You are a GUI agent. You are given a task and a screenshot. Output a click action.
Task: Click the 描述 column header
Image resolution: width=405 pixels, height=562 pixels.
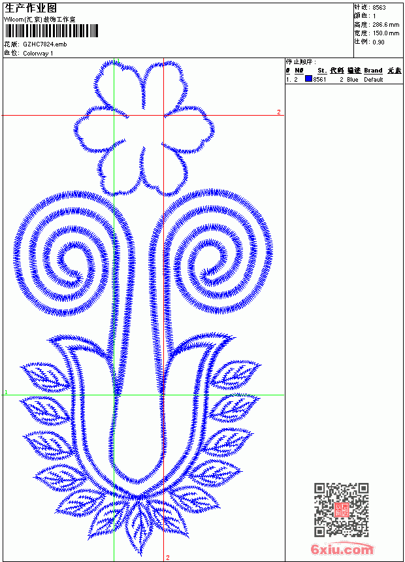[x=354, y=71]
